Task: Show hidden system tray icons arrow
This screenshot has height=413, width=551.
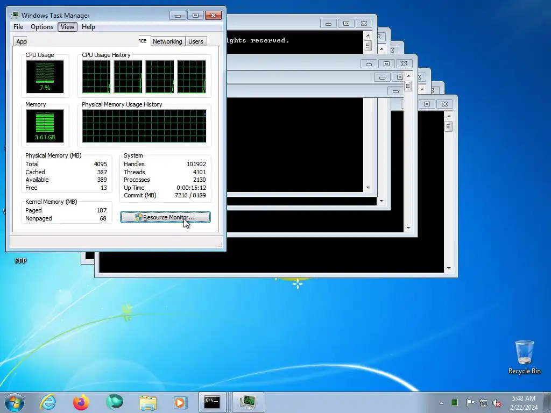Action: tap(441, 403)
